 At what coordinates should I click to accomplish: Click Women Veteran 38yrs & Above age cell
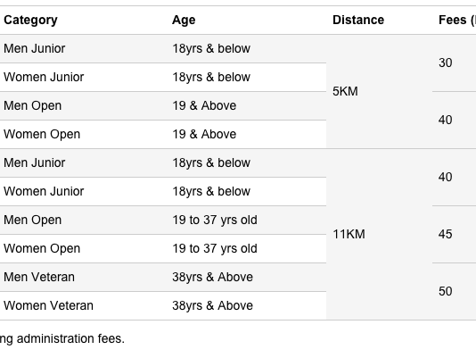(x=212, y=305)
